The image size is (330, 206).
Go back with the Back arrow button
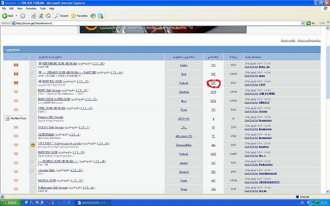coord(8,16)
